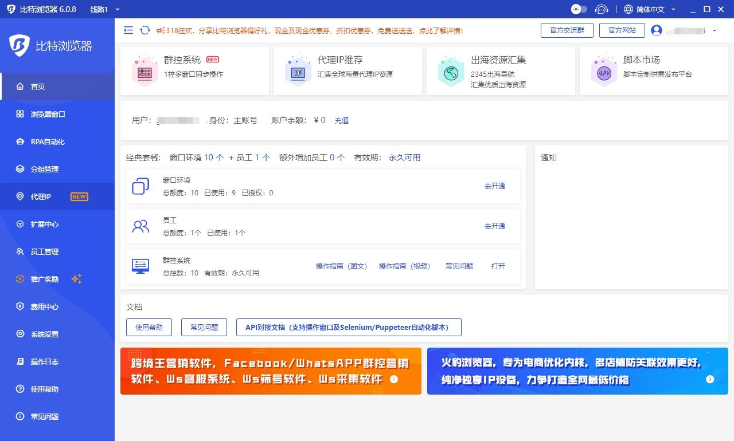The image size is (734, 441).
Task: Open the customer service chat icon
Action: point(601,9)
